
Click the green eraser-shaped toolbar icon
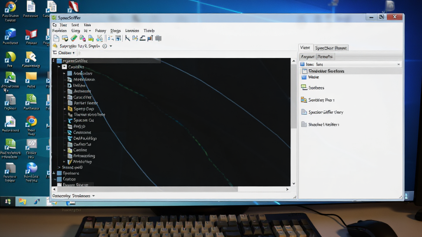coord(74,38)
